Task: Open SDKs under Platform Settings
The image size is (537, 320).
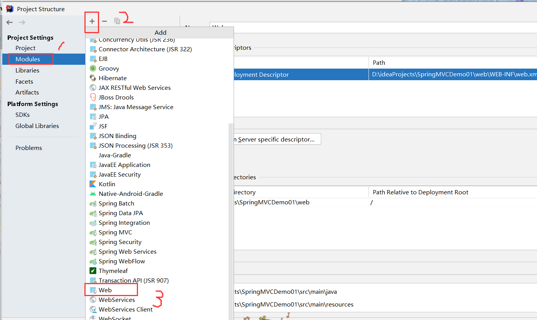Action: pyautogui.click(x=22, y=115)
